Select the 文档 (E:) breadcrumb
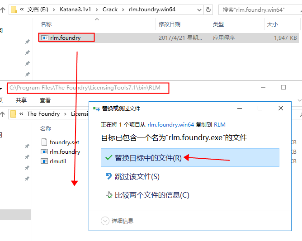 tap(38, 9)
